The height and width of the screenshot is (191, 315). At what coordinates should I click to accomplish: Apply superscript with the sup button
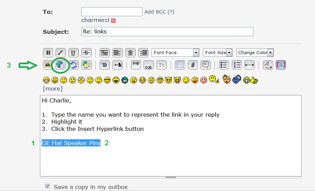coord(136,65)
